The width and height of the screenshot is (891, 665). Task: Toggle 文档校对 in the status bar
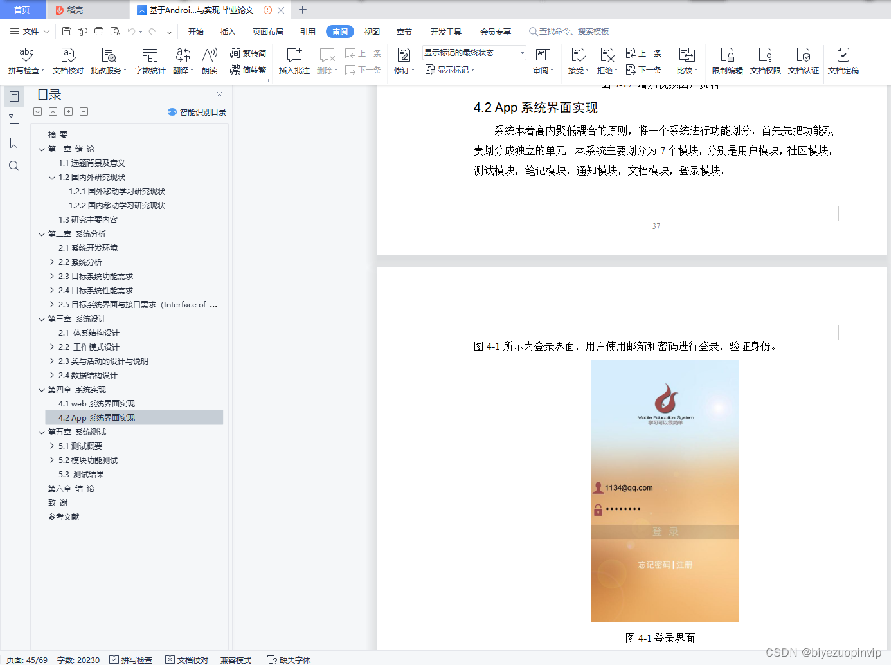(186, 660)
